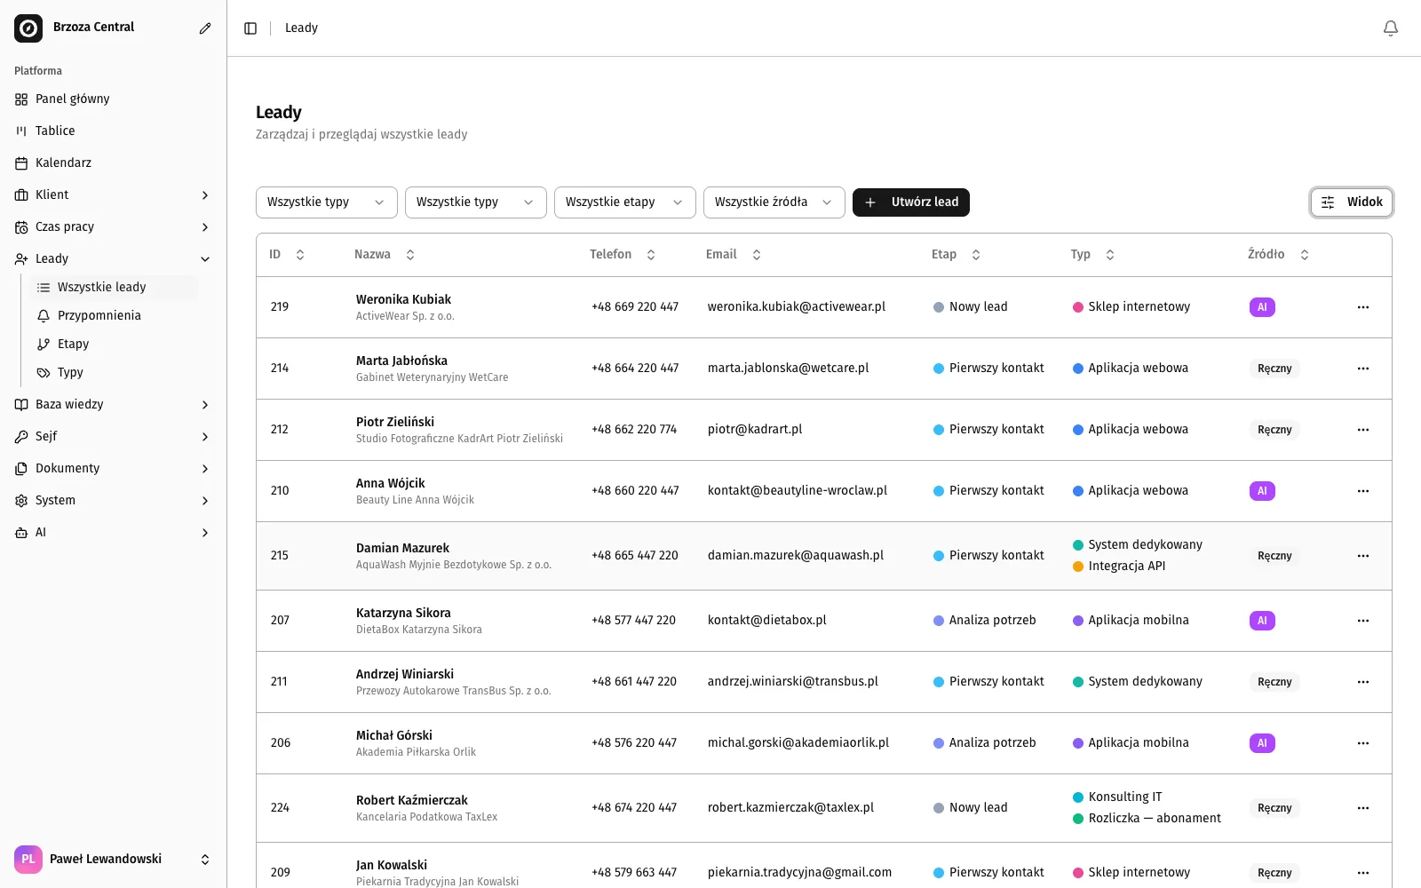Open row actions for Piotr Zieliński

point(1363,430)
